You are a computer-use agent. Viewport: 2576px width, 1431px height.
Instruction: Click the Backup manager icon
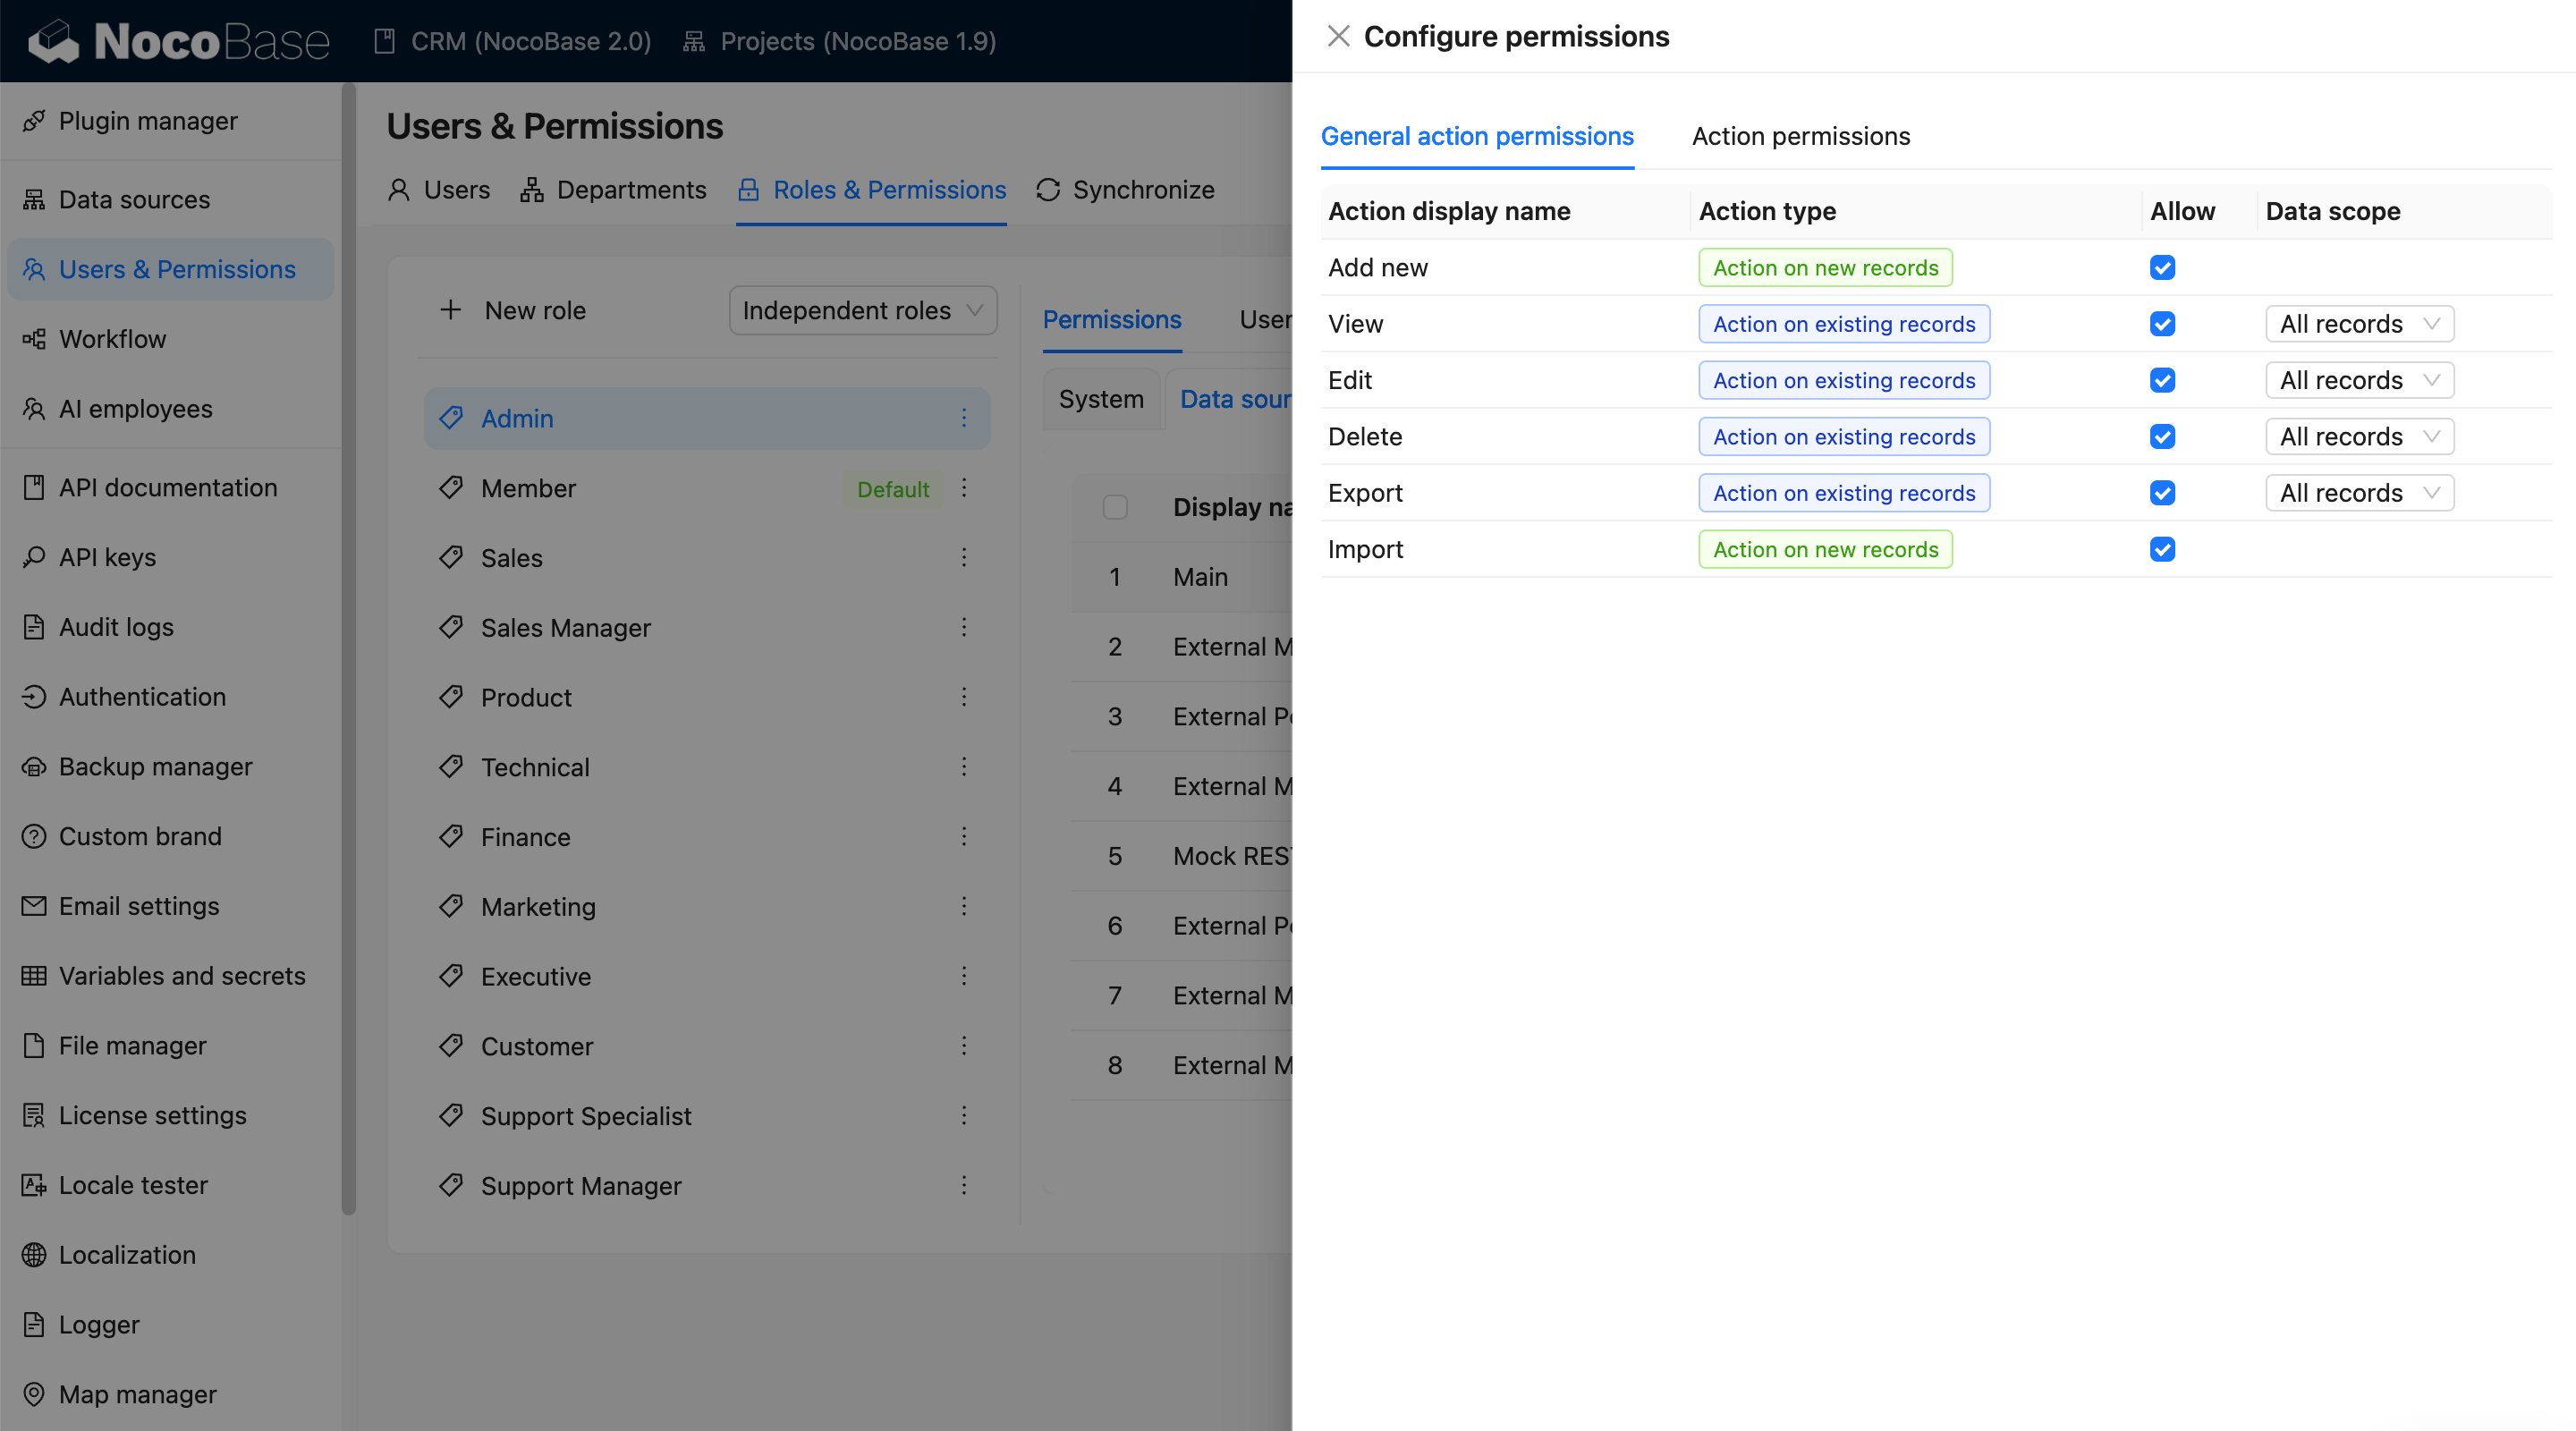34,767
